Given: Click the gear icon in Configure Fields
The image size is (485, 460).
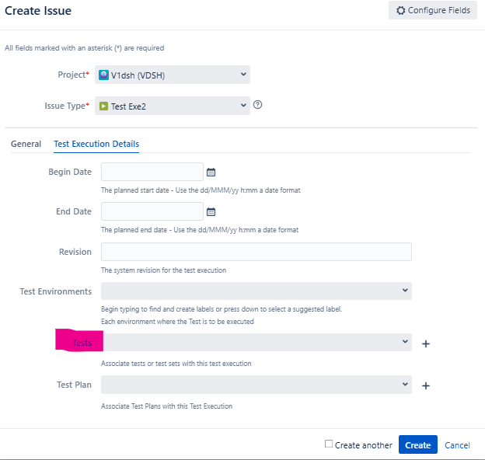Looking at the screenshot, I should [x=400, y=11].
